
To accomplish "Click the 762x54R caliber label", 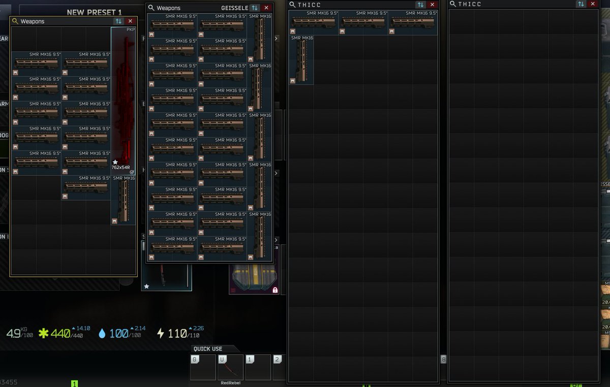I will [x=121, y=168].
